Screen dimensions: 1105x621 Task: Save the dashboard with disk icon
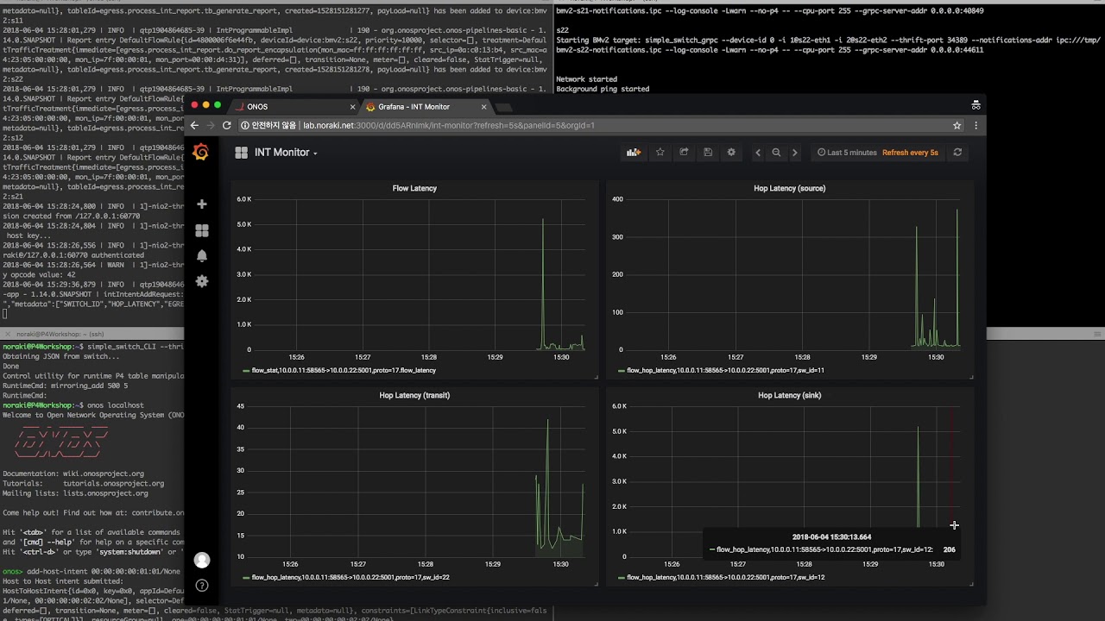[x=708, y=153]
